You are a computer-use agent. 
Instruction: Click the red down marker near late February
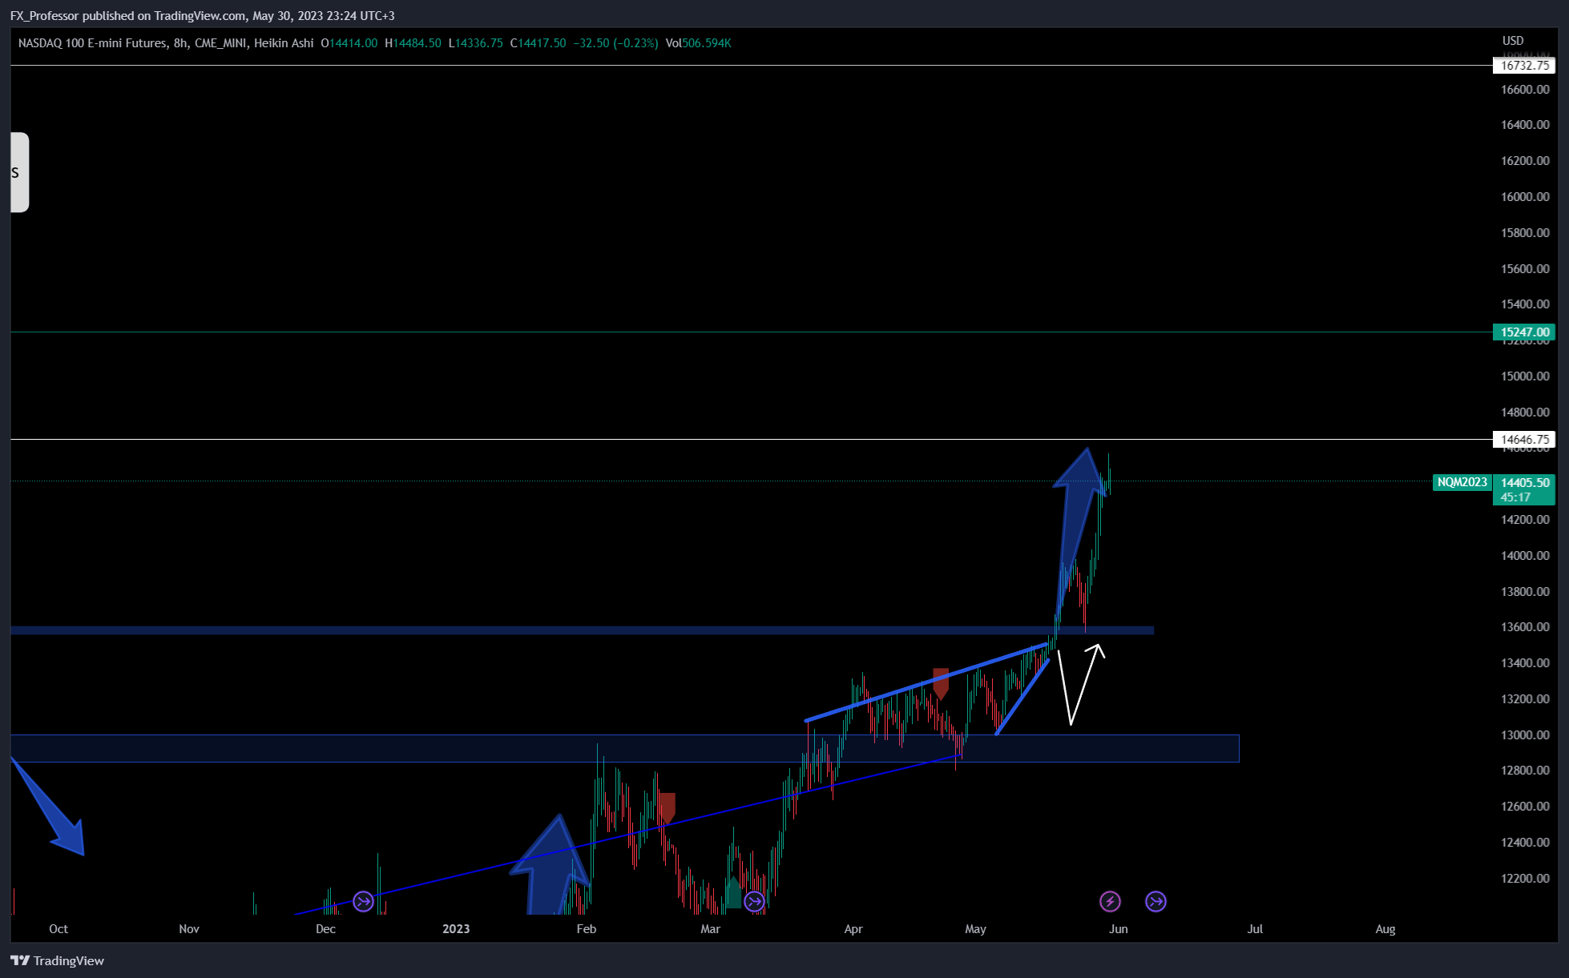pyautogui.click(x=667, y=807)
